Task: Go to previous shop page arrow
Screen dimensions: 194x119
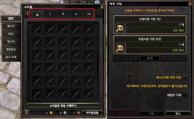Action: tap(136, 58)
